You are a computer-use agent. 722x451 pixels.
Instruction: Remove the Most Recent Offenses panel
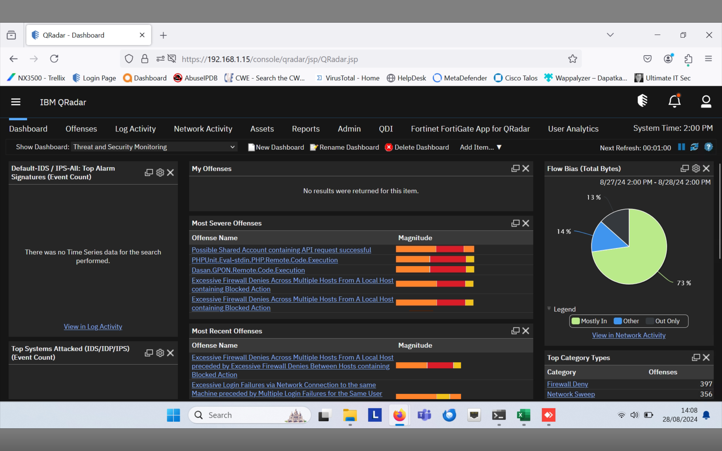pos(526,331)
